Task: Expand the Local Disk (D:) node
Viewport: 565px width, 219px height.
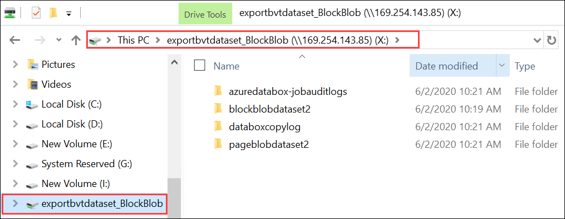Action: point(15,124)
